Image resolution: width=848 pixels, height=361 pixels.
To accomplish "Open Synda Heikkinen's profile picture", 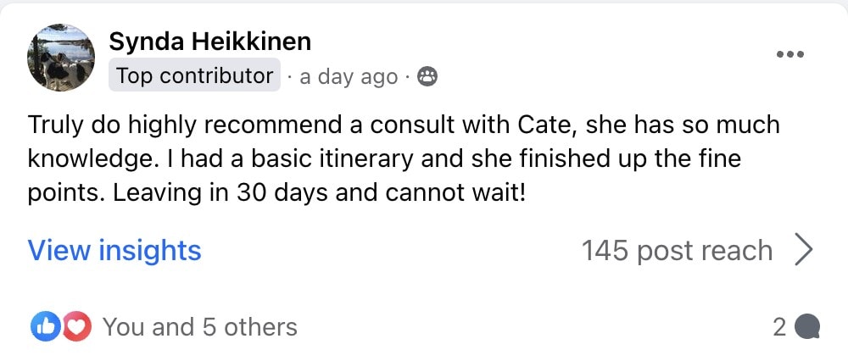I will pos(61,58).
